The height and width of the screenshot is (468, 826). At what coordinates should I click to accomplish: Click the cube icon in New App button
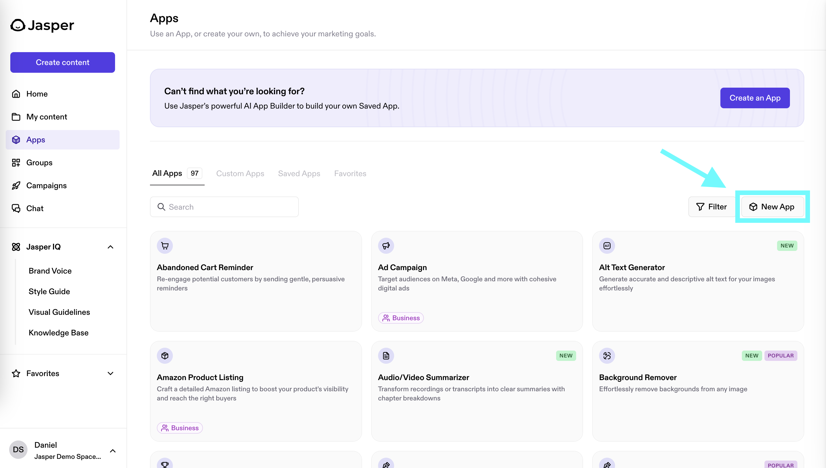753,207
